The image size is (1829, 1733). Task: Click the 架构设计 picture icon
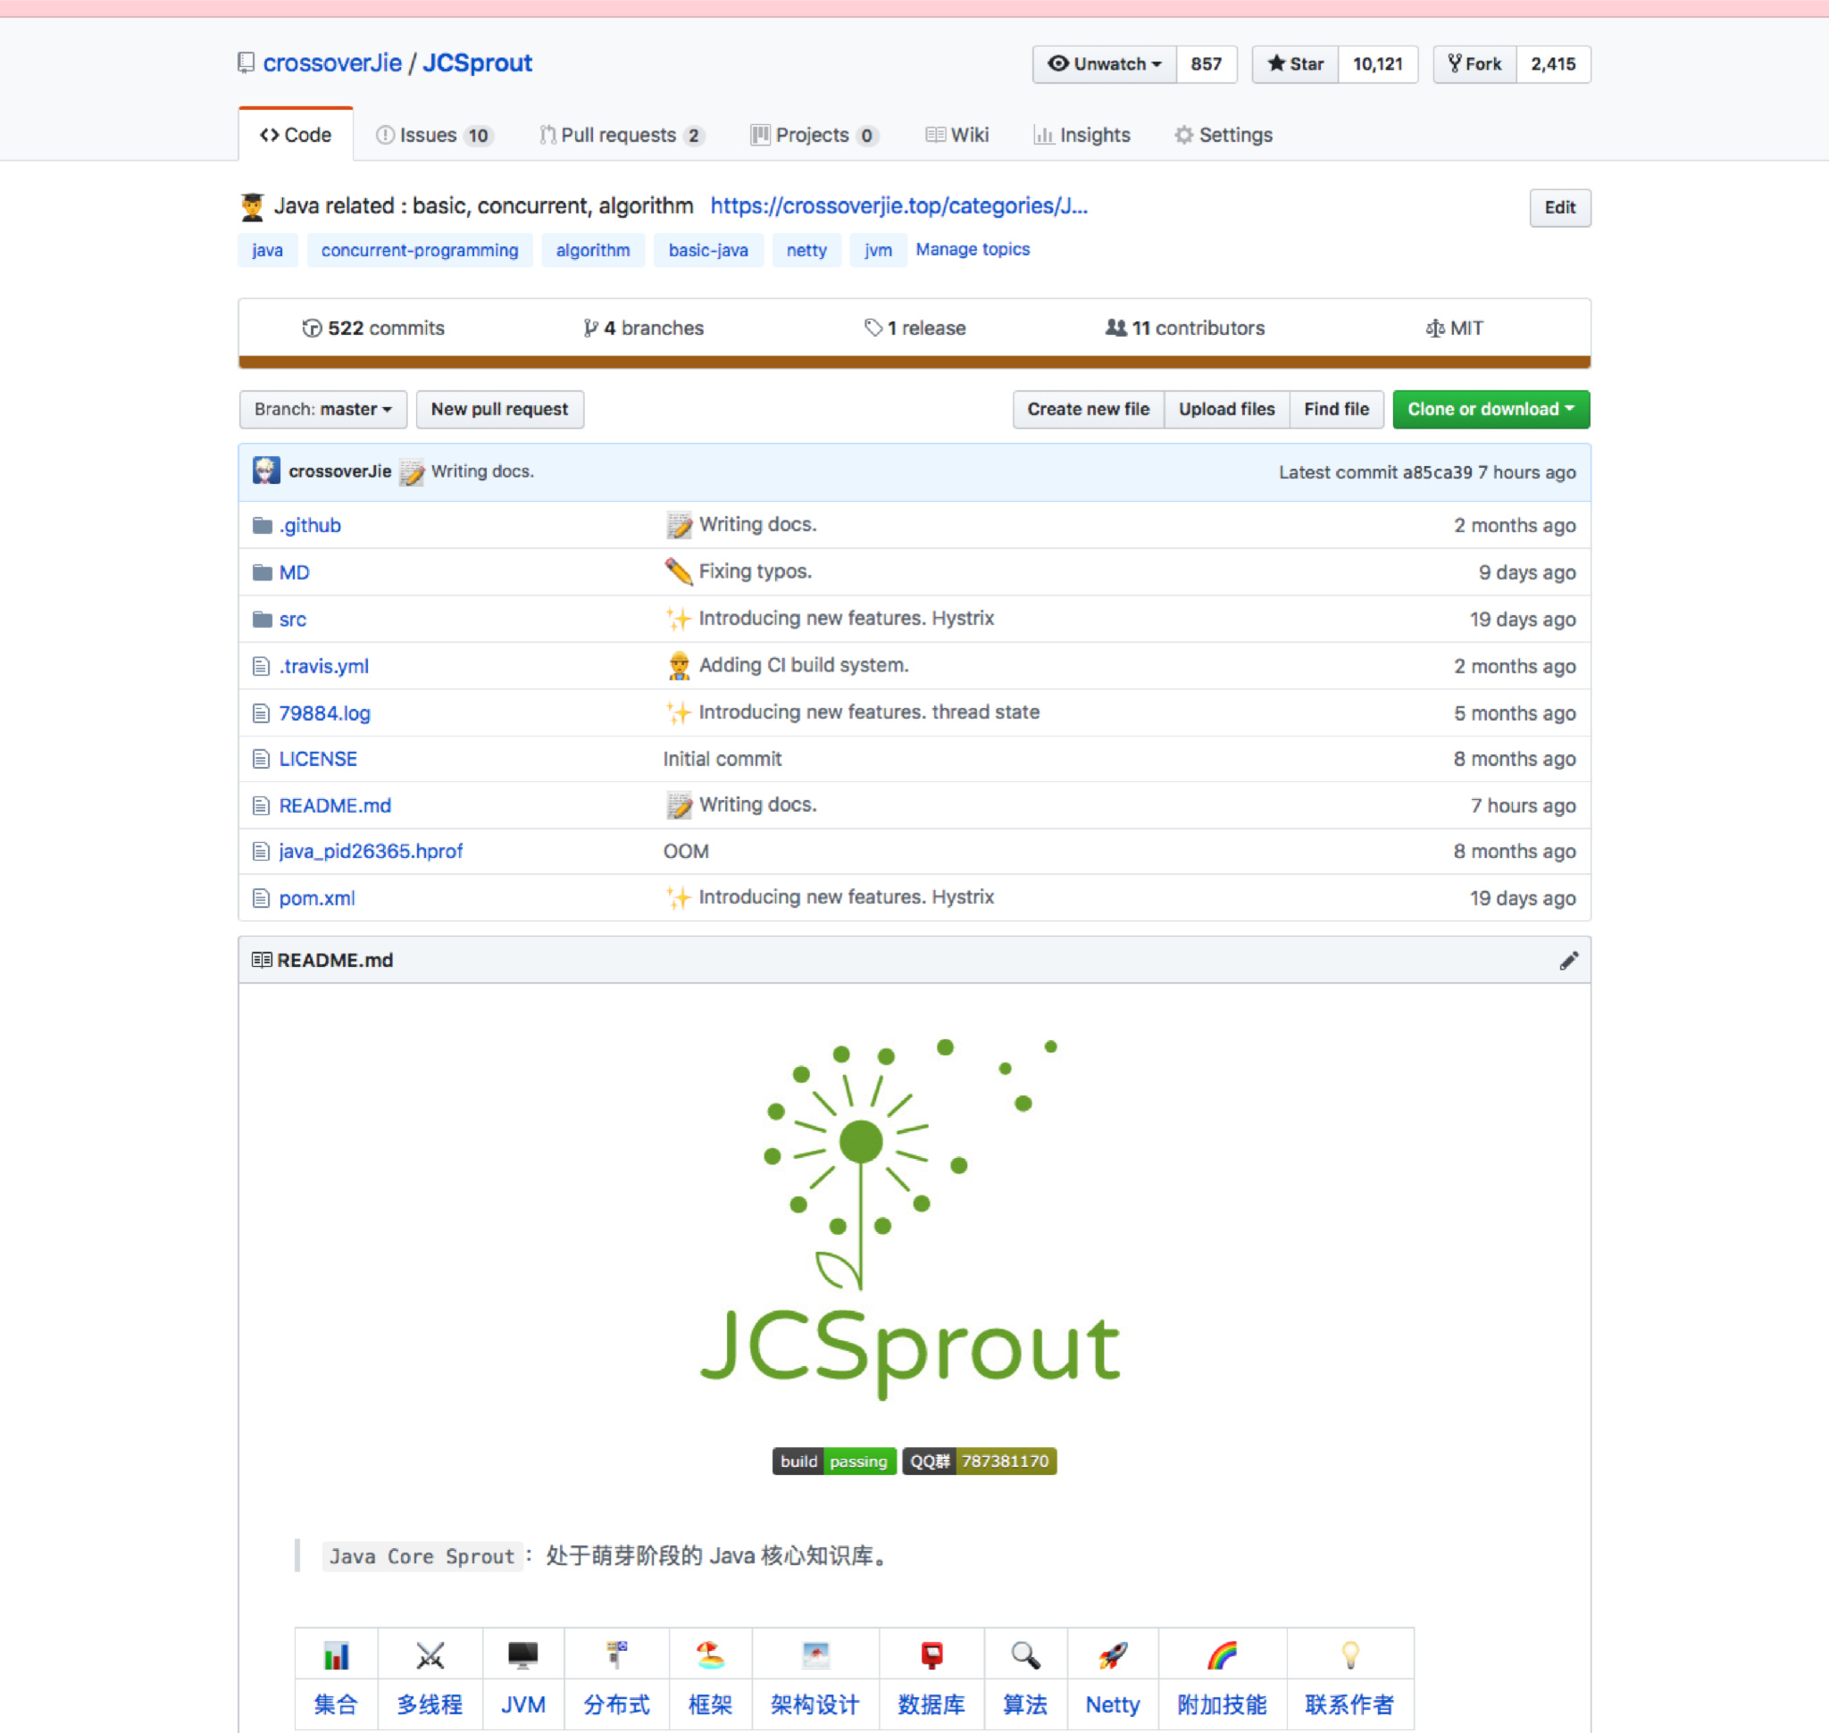815,1655
